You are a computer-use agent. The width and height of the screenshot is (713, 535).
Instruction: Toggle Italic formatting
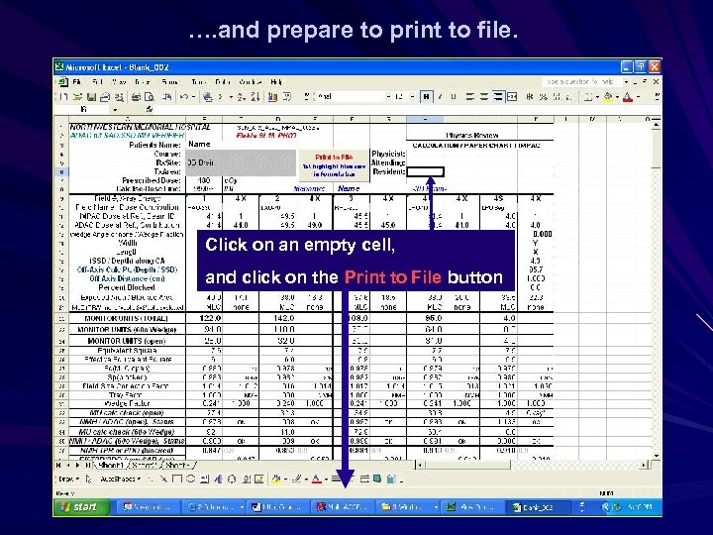pyautogui.click(x=440, y=96)
